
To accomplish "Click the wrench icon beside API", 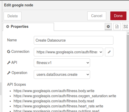I will pyautogui.click(x=9, y=63).
